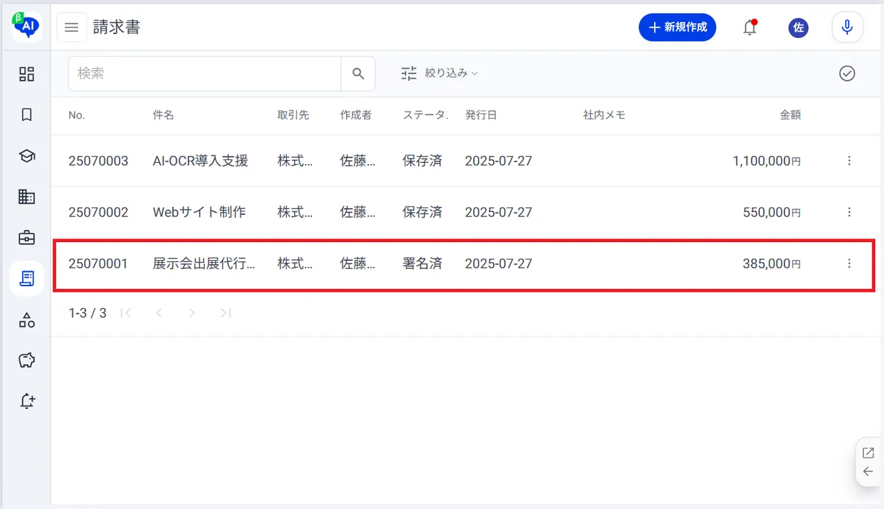
Task: Focus the 検索 search field
Action: coord(205,74)
